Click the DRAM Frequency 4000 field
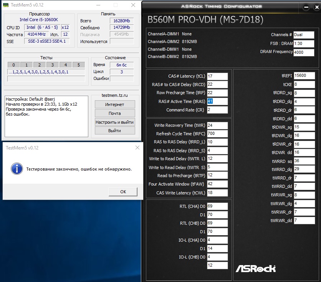 click(x=304, y=52)
